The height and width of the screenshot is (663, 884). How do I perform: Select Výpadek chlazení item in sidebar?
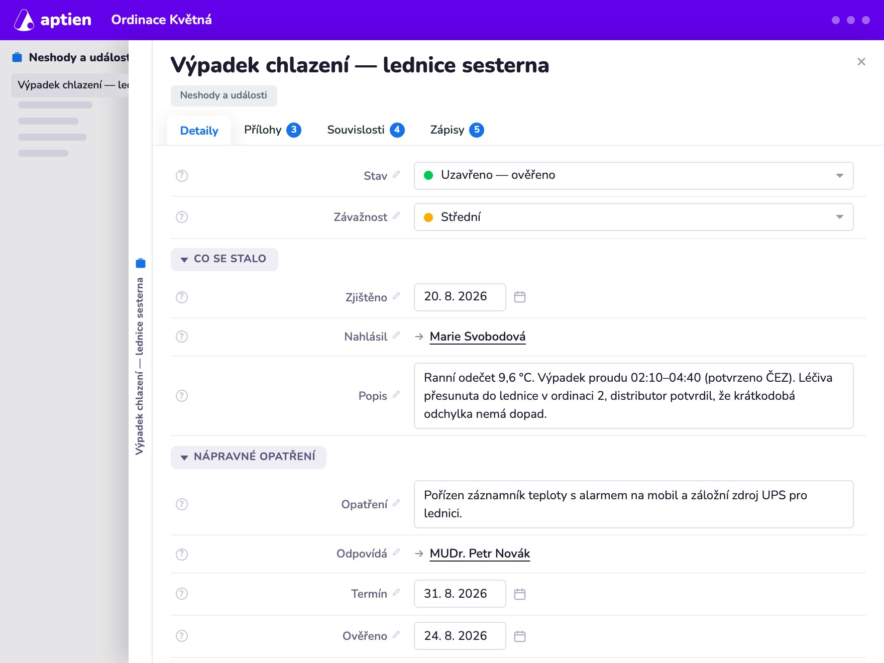click(70, 85)
